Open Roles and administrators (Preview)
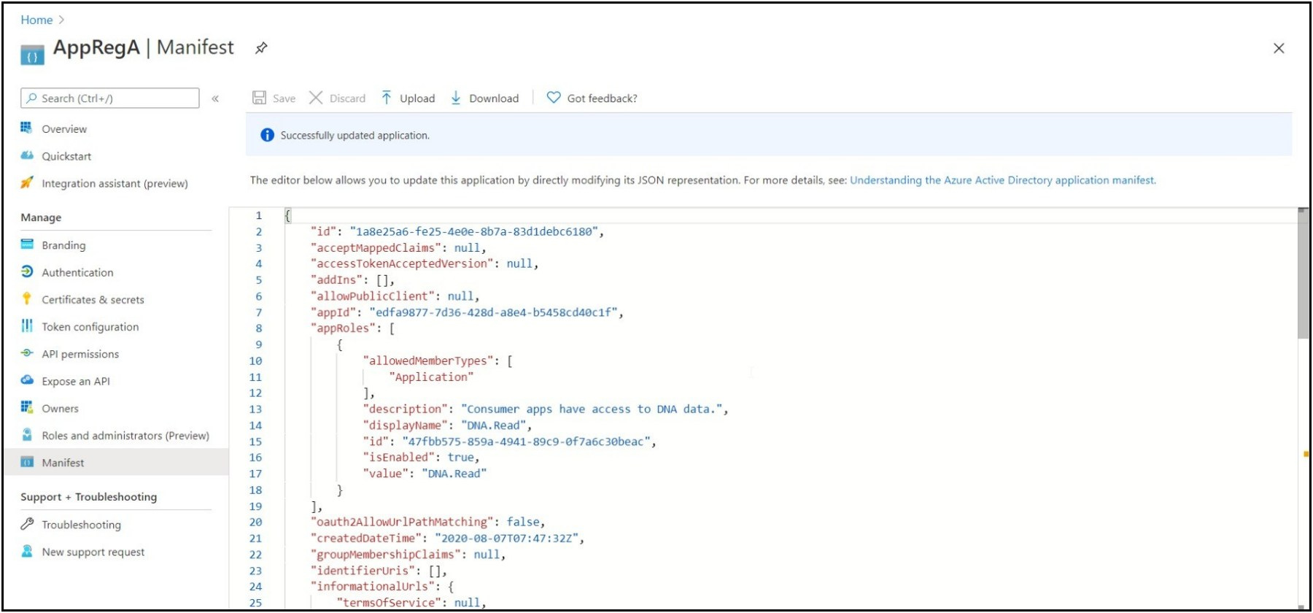Viewport: 1313px width, 613px height. [125, 436]
